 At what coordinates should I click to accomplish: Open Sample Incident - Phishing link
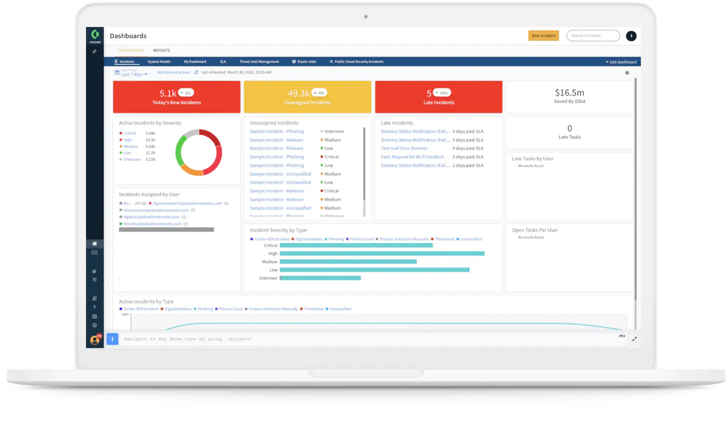coord(276,131)
